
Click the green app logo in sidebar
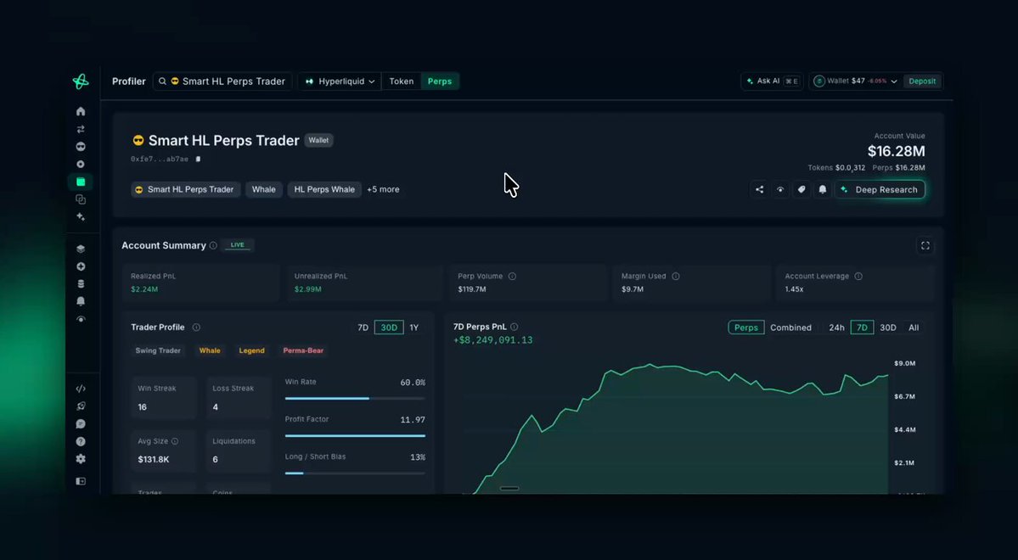[x=81, y=81]
